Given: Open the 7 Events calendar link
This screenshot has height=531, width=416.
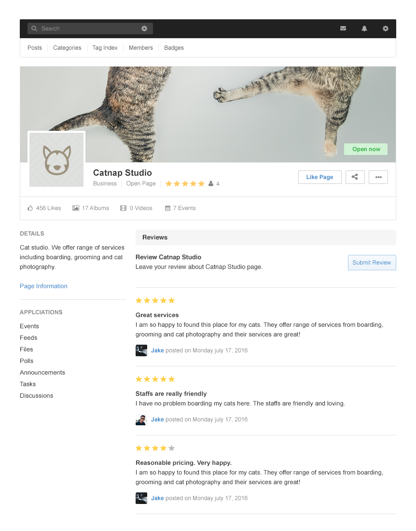Looking at the screenshot, I should pos(180,208).
